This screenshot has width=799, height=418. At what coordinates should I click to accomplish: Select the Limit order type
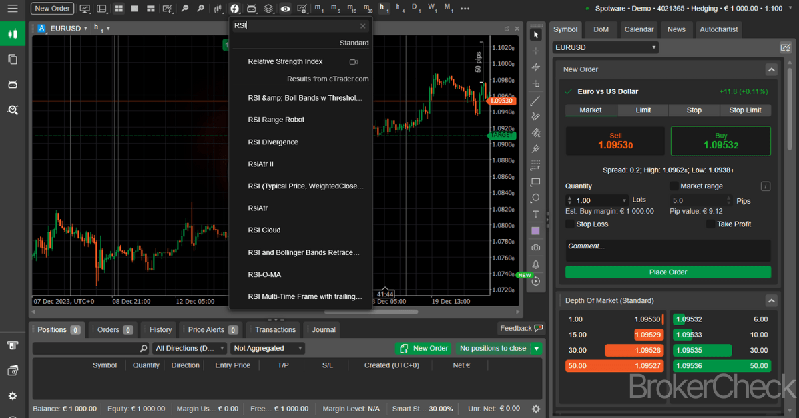[643, 110]
